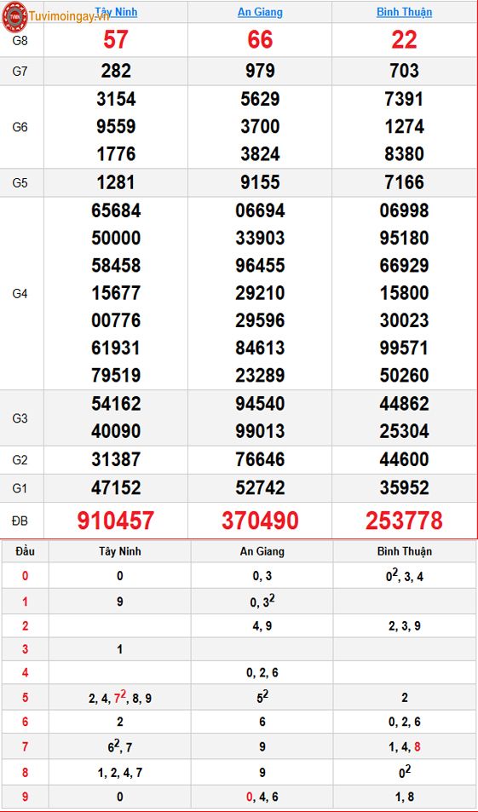This screenshot has height=812, width=478.
Task: Select the G8 prize 22
Action: pos(405,40)
